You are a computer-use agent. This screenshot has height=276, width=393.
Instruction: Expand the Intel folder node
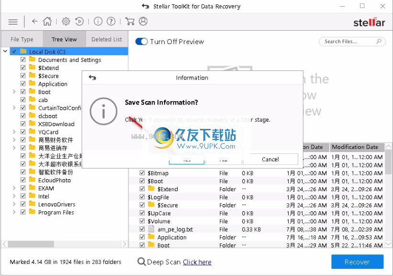tap(14, 196)
